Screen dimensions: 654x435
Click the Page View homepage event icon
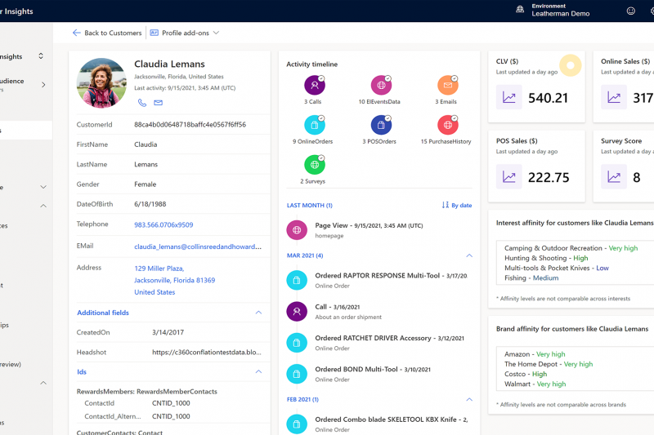click(297, 230)
